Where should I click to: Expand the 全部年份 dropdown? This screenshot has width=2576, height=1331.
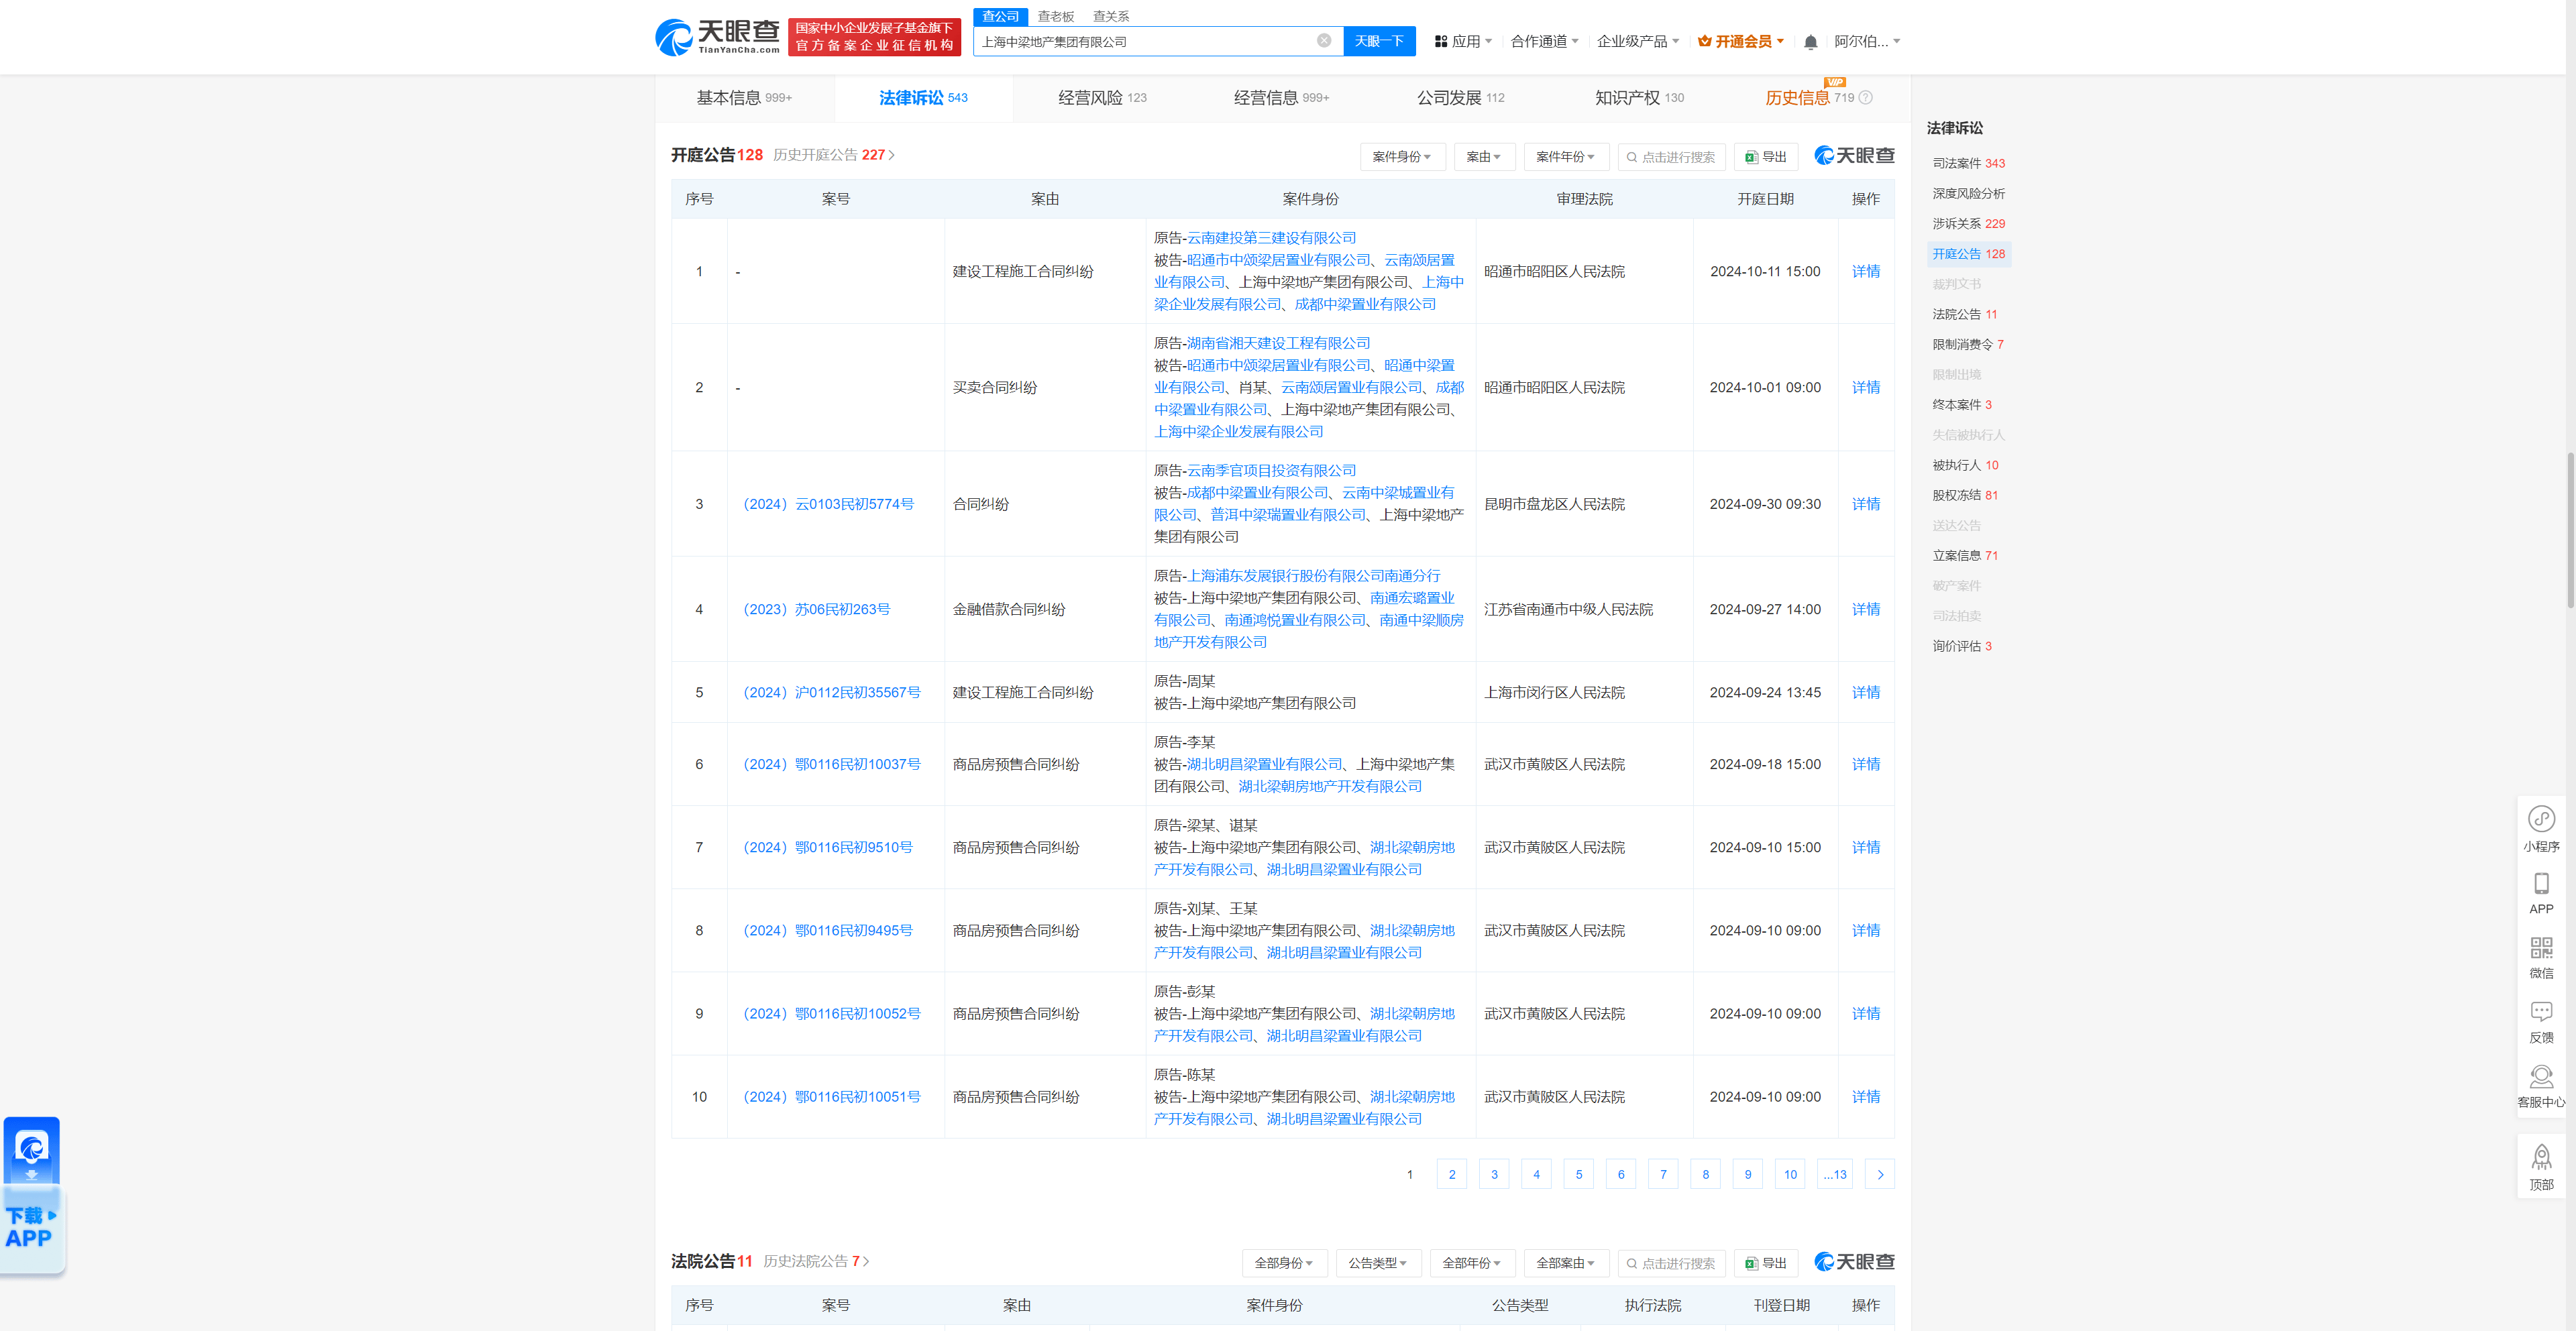tap(1472, 1263)
